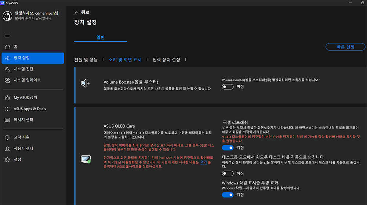
Task: Click the 장치 설정 sidebar item
Action: click(x=33, y=58)
